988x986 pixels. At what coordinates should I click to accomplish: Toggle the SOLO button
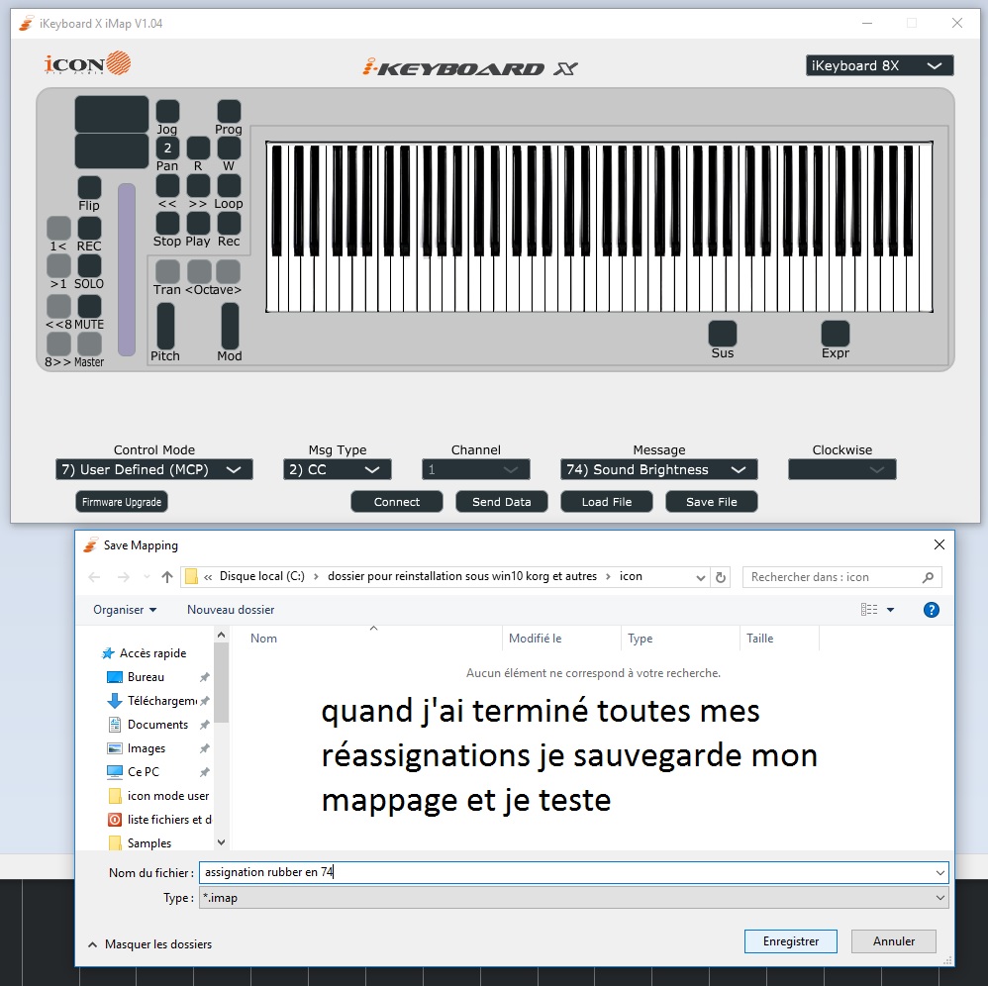tap(88, 265)
